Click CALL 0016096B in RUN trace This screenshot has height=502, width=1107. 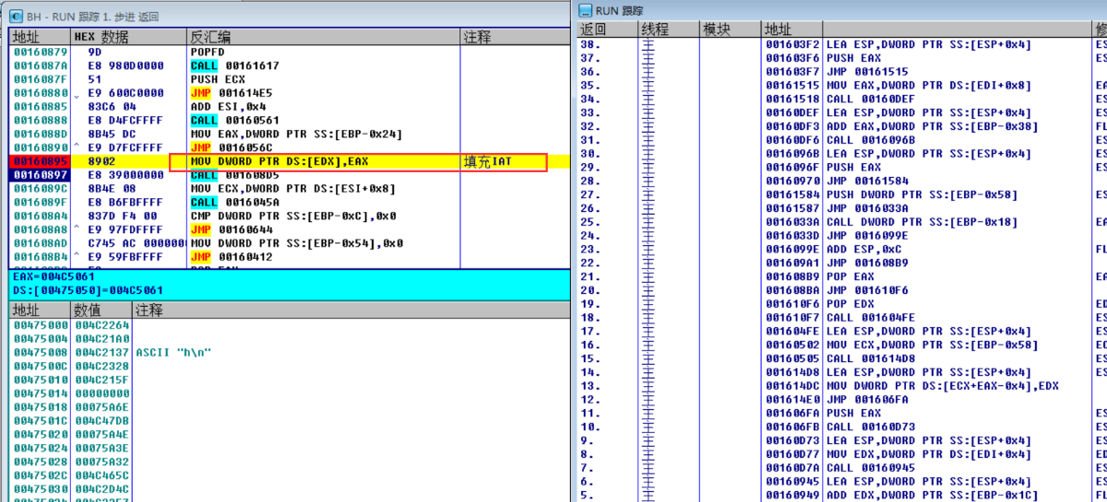871,140
